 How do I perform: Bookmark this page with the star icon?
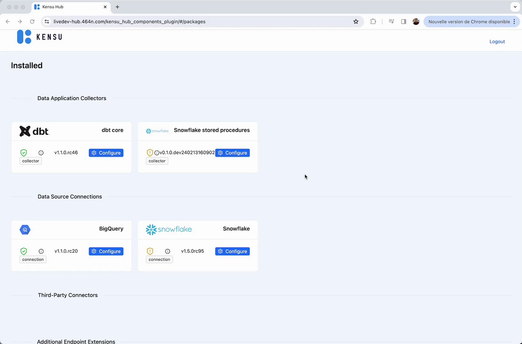click(356, 22)
